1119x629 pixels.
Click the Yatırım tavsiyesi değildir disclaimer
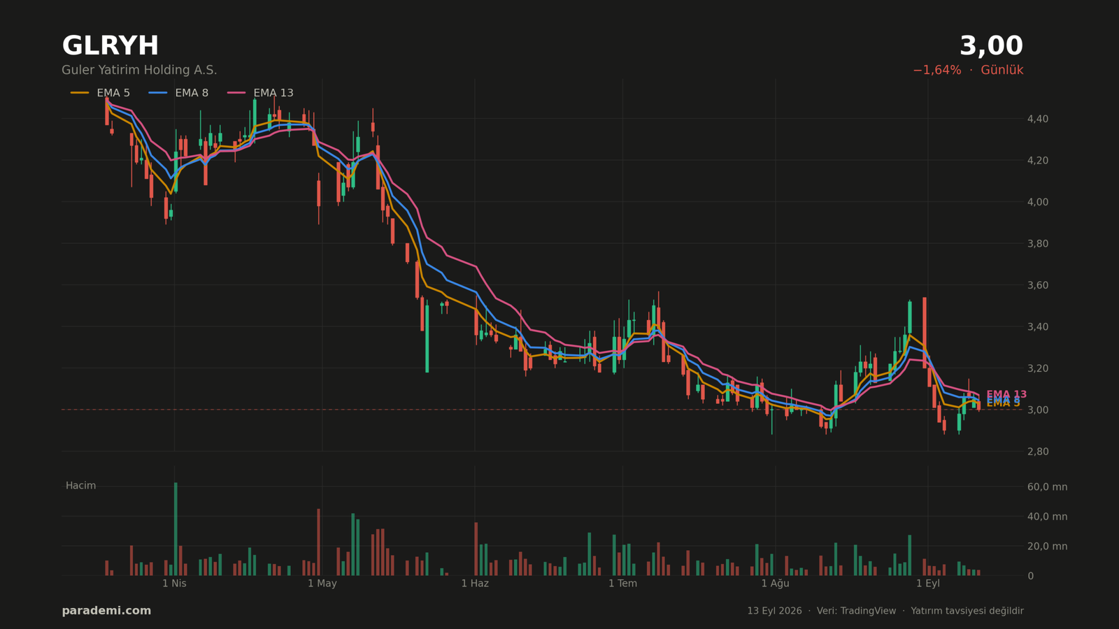[967, 611]
